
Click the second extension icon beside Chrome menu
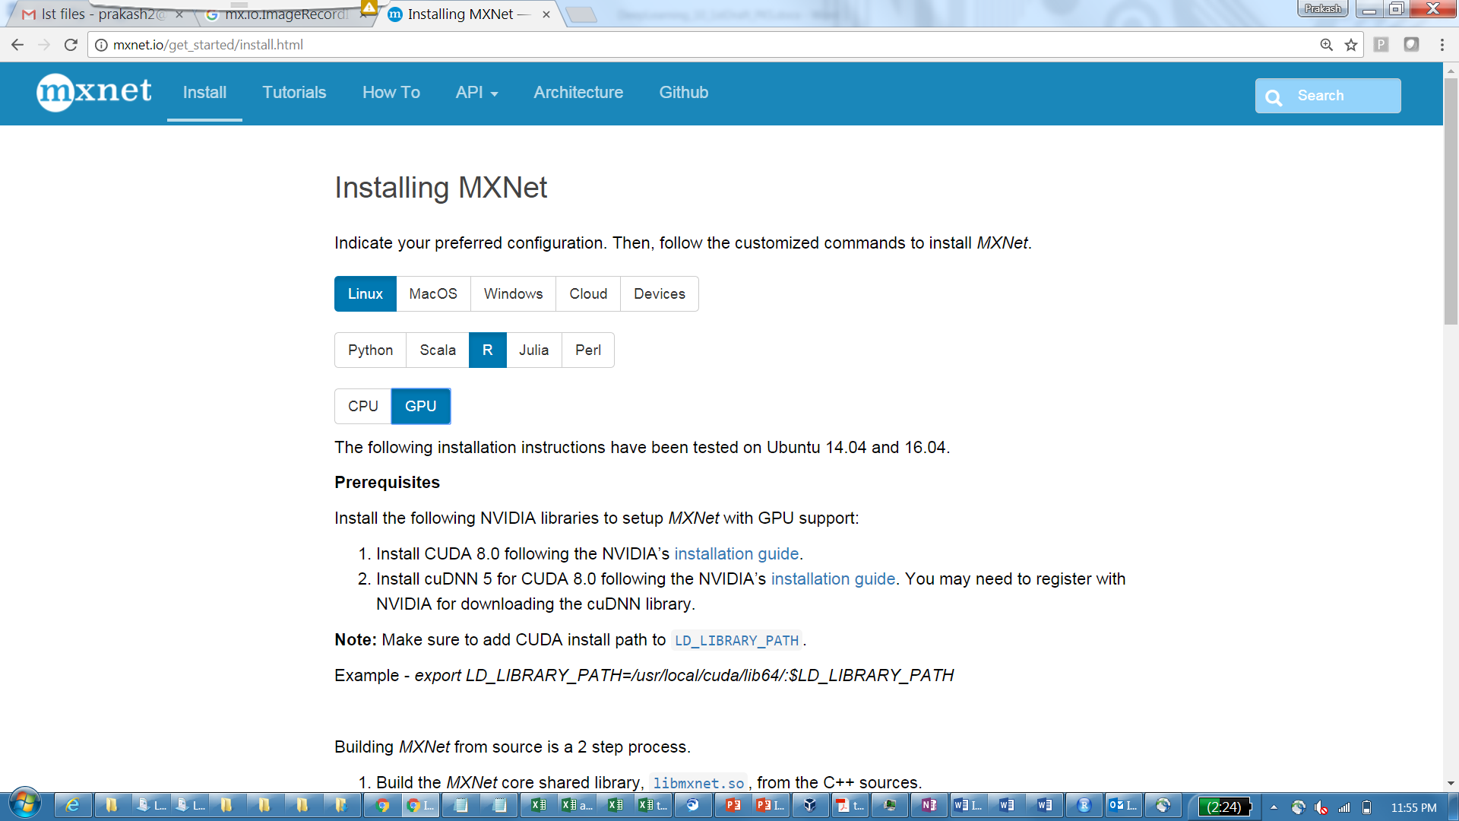[1411, 45]
